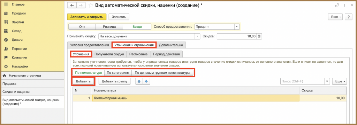Open the top Еще menu
The width and height of the screenshot is (357, 125).
(x=335, y=17)
